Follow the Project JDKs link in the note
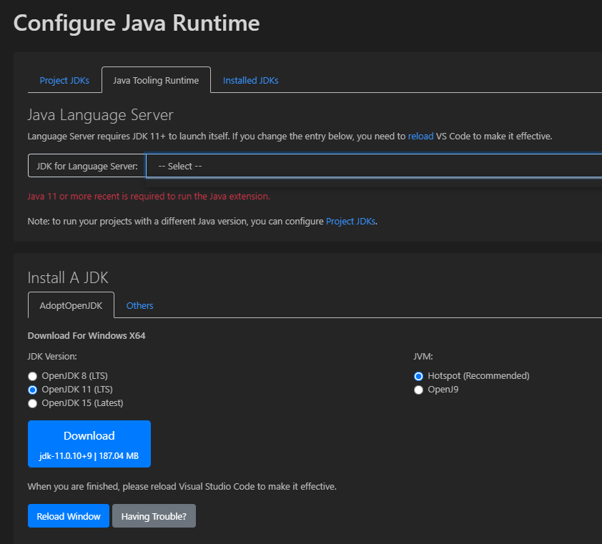602x544 pixels. point(350,222)
